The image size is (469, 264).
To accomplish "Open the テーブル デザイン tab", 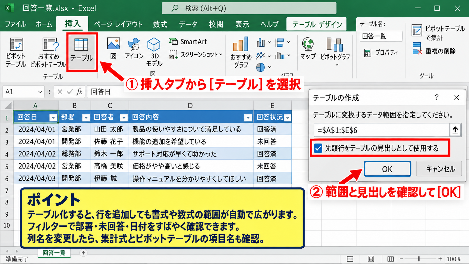I will point(317,24).
